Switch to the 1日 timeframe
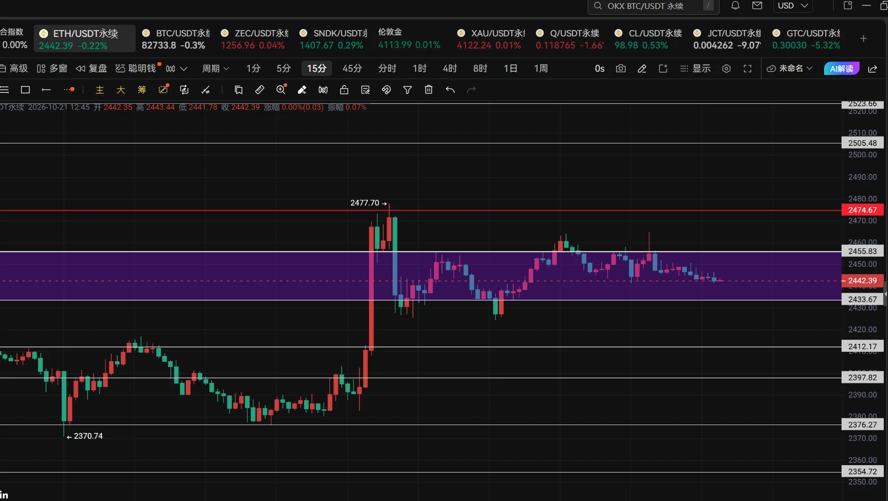 (x=511, y=69)
